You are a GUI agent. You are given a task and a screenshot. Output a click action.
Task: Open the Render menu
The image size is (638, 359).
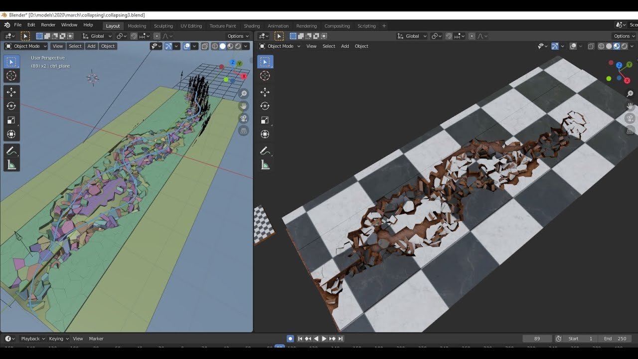tap(48, 25)
